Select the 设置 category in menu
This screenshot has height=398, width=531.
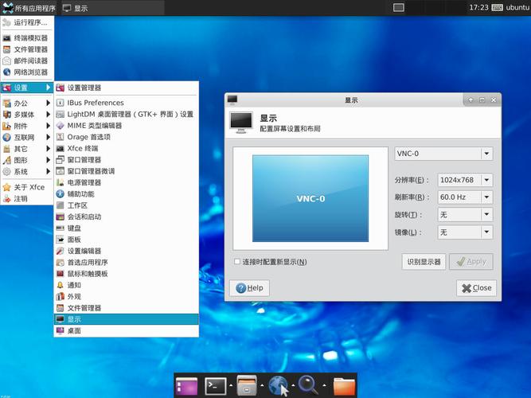point(27,88)
